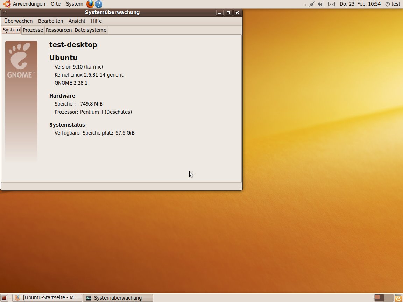Switch to the Dateisysteme tab
The width and height of the screenshot is (403, 302).
tap(90, 30)
